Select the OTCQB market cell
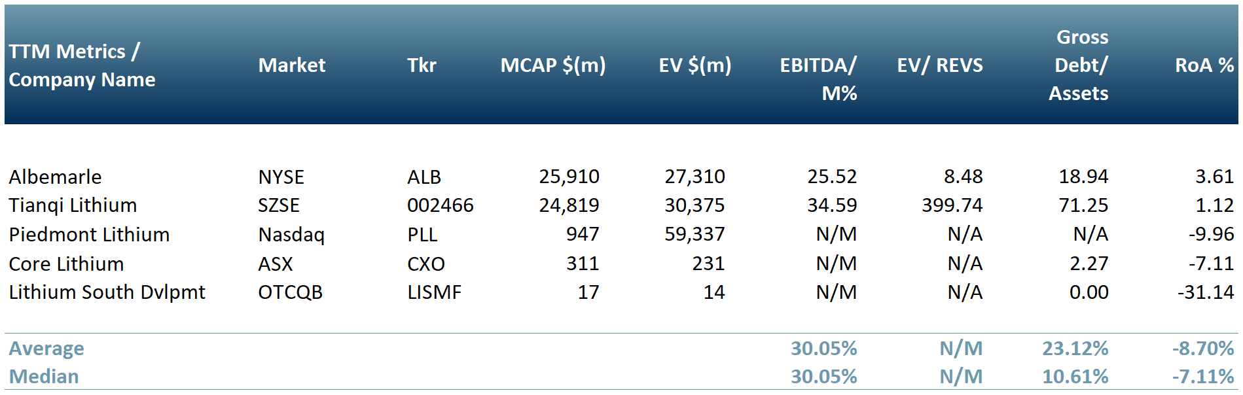1243x395 pixels. tap(290, 292)
